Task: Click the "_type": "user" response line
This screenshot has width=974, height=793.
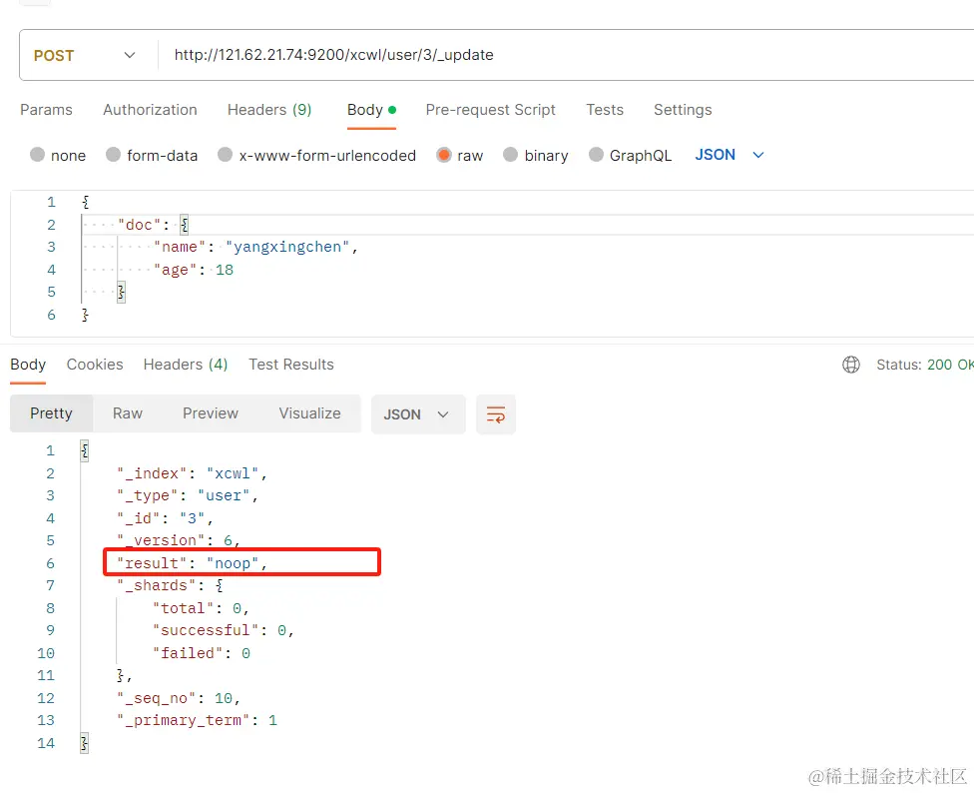Action: tap(188, 496)
